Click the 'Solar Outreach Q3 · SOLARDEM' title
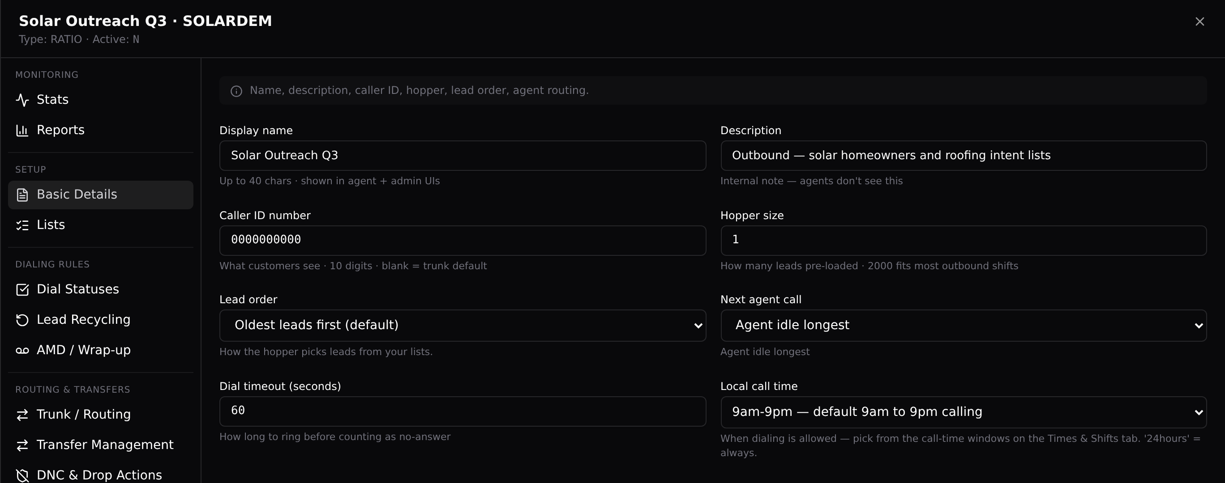1225x483 pixels. click(145, 21)
